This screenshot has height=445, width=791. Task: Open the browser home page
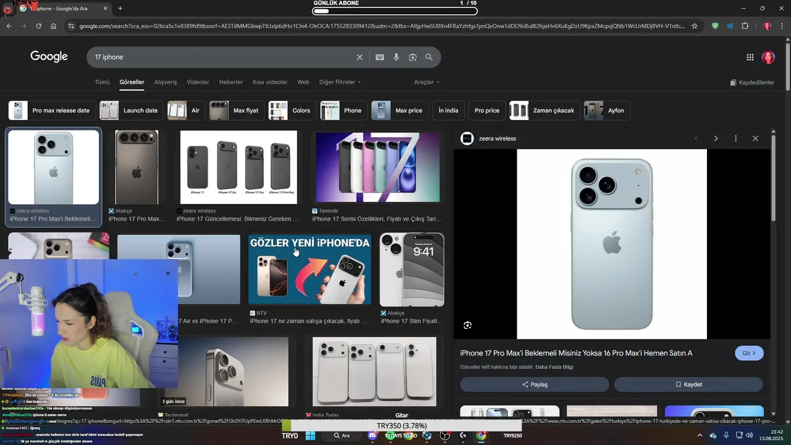(x=53, y=26)
